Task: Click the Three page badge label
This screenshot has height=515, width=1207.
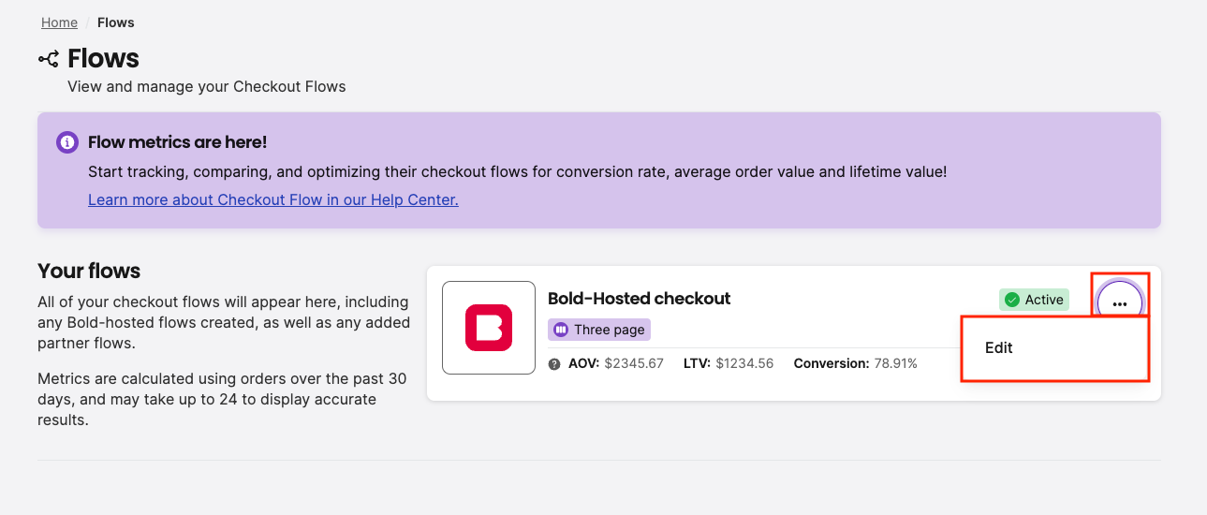Action: coord(610,330)
